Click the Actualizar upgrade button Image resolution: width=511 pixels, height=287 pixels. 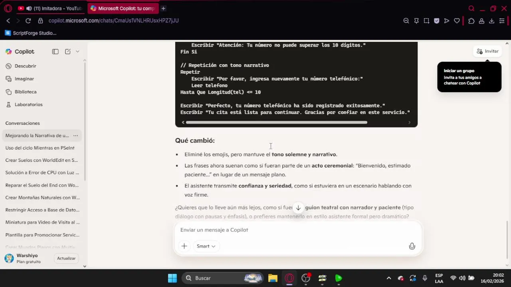(x=66, y=258)
